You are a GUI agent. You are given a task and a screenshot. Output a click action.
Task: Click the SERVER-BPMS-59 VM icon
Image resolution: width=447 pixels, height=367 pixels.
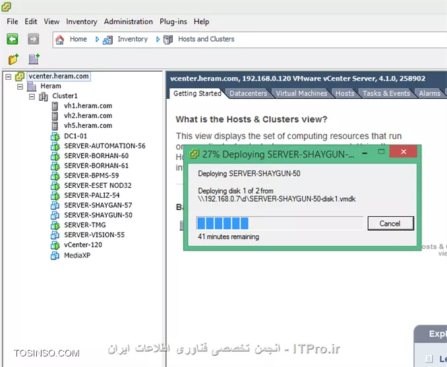click(55, 176)
